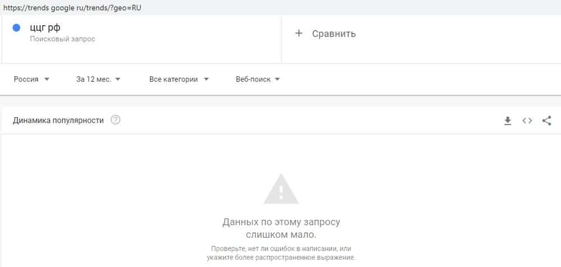Open the Веб-поиск search type dropdown
Image resolution: width=561 pixels, height=267 pixels.
(x=257, y=80)
